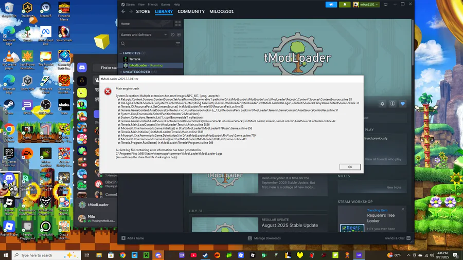Open tModLoader game info icon
The width and height of the screenshot is (463, 260).
[393, 104]
